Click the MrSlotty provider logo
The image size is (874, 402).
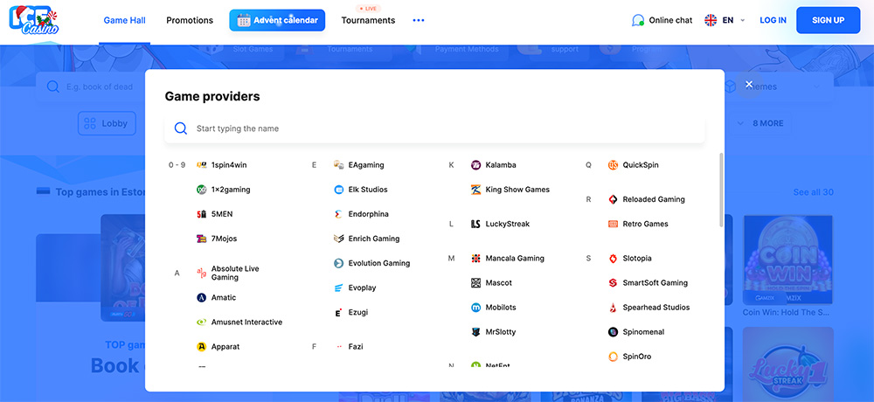pyautogui.click(x=475, y=332)
